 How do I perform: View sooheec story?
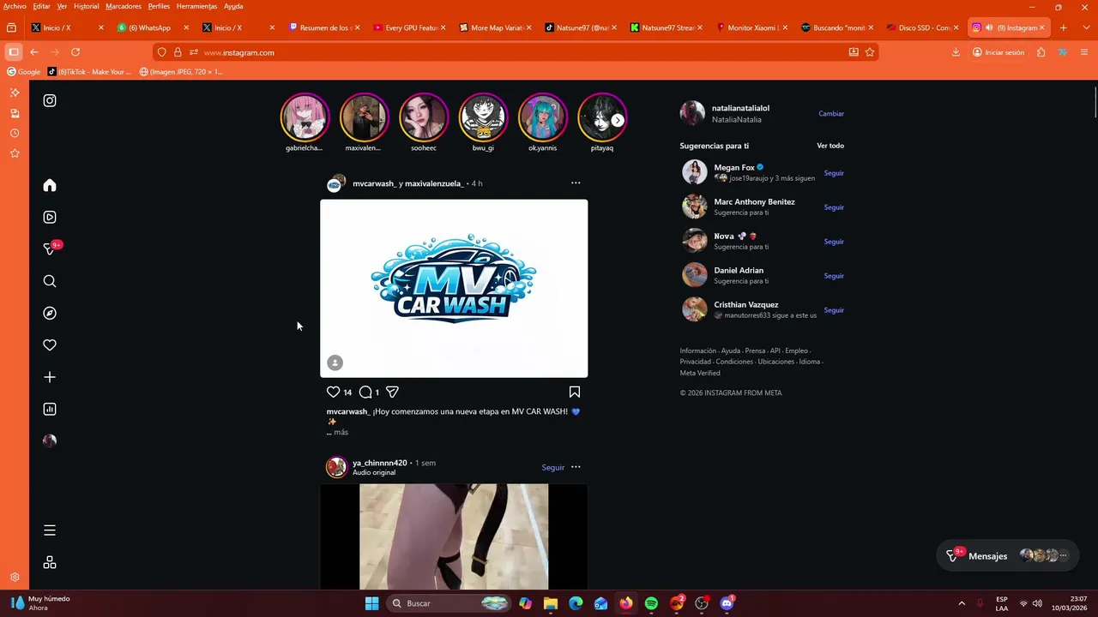tap(424, 117)
